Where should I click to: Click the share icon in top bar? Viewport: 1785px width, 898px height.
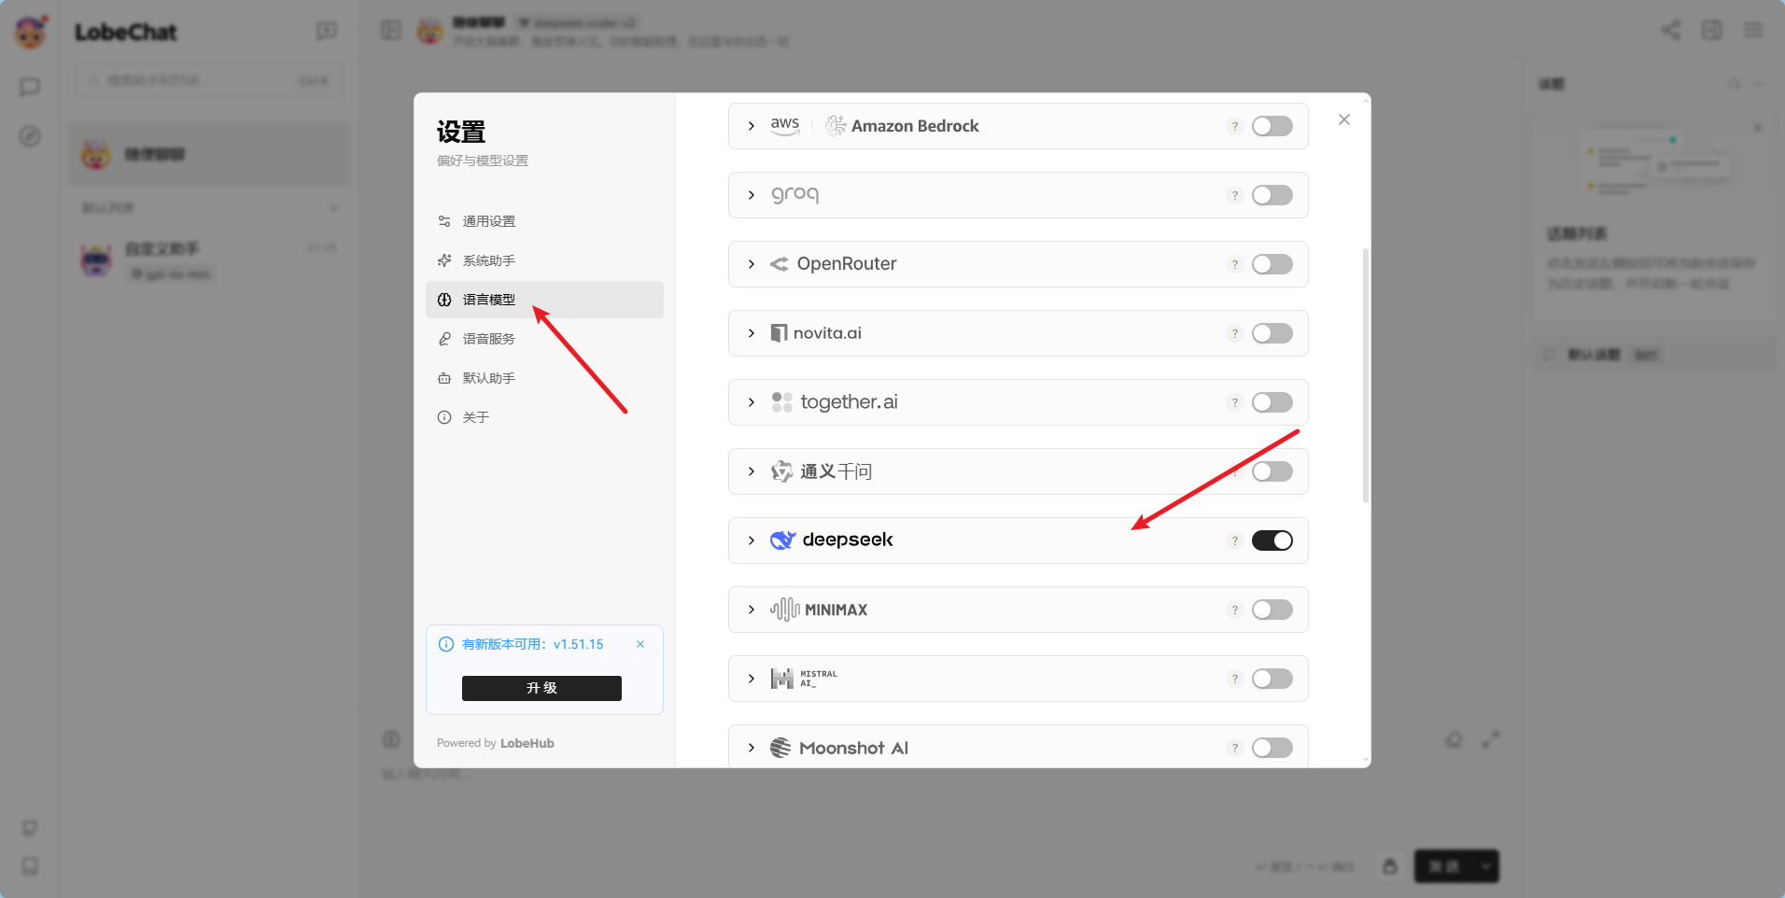1671,30
